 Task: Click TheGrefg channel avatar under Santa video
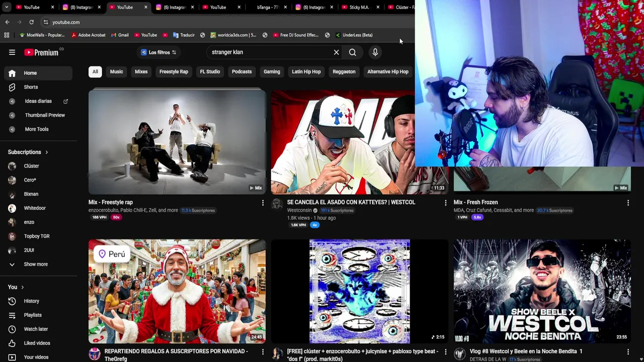tap(95, 353)
